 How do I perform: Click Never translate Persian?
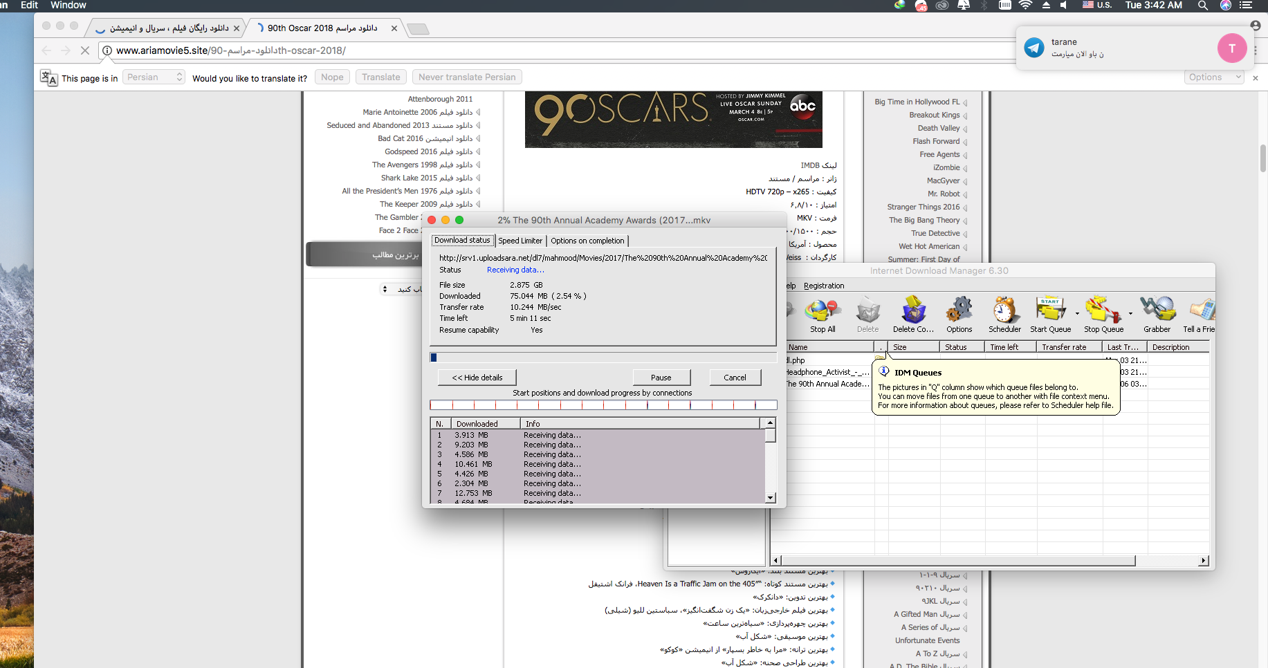point(467,77)
